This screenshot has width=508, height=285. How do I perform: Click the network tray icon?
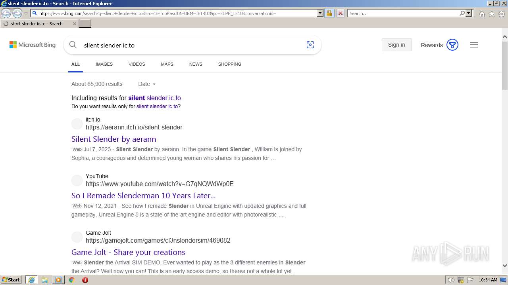461,280
